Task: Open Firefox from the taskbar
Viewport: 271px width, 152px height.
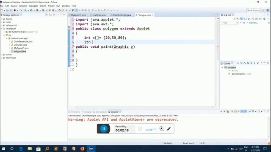Action: point(82,149)
